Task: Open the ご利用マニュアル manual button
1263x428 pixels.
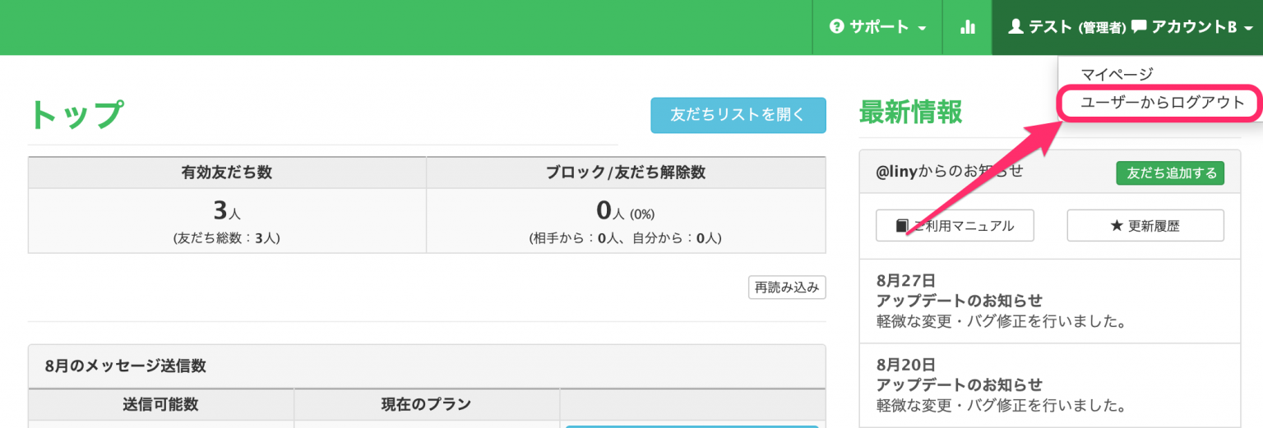Action: click(x=955, y=226)
